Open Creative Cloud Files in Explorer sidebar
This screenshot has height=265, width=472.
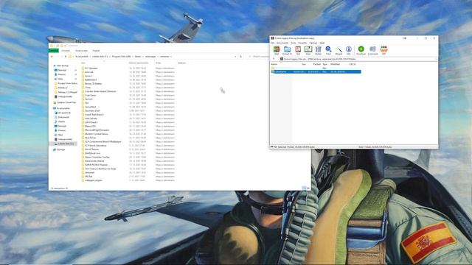coord(66,102)
